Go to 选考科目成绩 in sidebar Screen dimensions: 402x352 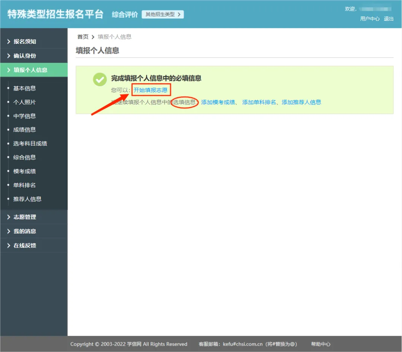pos(30,143)
